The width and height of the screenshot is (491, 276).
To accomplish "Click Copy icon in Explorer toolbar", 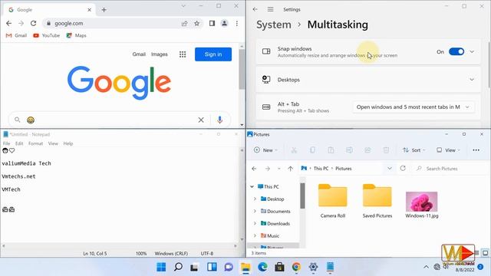I will click(312, 150).
